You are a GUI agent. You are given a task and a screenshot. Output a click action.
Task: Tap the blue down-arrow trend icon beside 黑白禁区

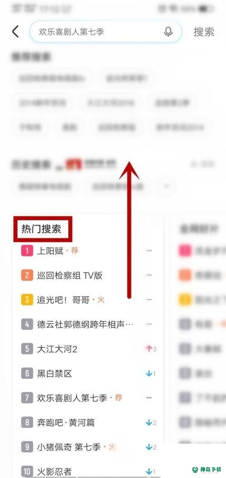pos(149,374)
